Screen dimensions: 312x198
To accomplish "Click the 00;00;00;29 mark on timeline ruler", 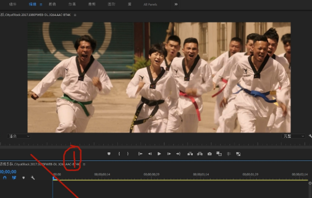I will point(151,174).
